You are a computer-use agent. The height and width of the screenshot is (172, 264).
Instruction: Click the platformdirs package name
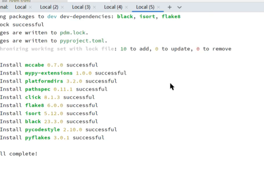point(44,81)
